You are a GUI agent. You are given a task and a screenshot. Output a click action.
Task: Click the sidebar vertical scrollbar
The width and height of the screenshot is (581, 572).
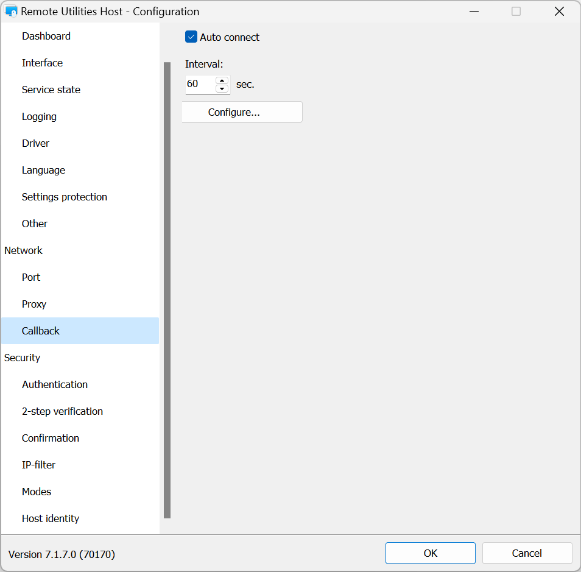167,290
